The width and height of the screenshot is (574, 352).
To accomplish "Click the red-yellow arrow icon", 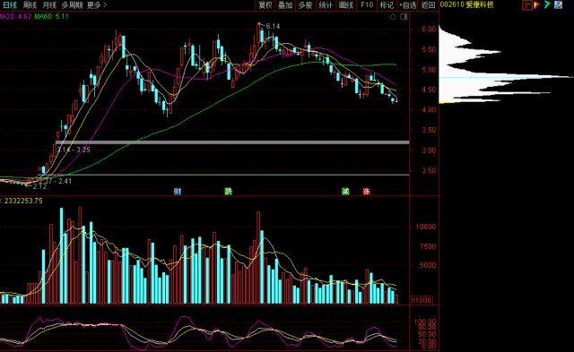I will (537, 5).
